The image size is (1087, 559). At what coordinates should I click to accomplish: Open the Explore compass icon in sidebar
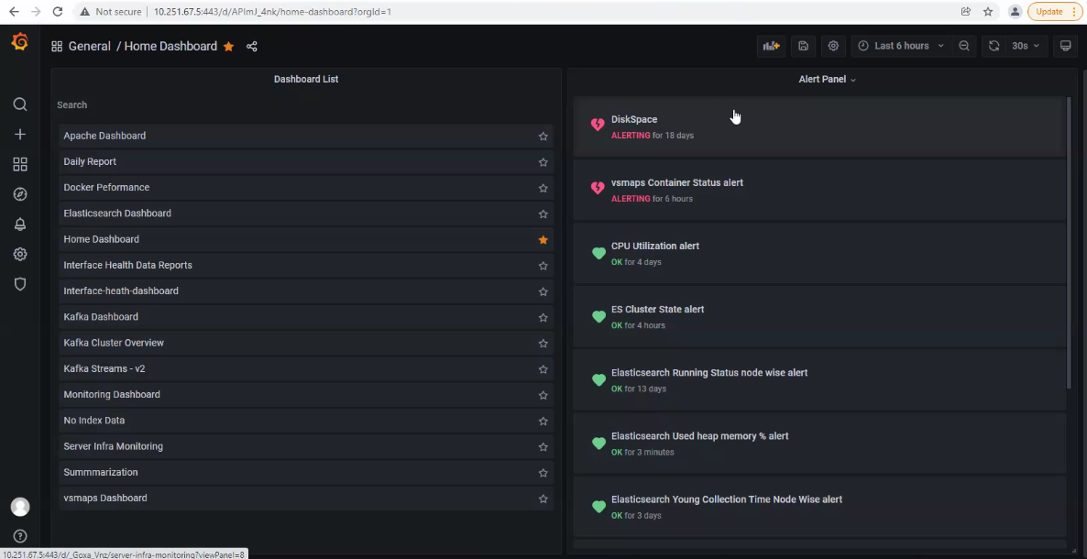pos(20,194)
